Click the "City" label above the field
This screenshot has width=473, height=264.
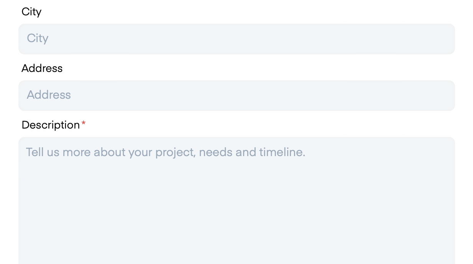pyautogui.click(x=31, y=12)
